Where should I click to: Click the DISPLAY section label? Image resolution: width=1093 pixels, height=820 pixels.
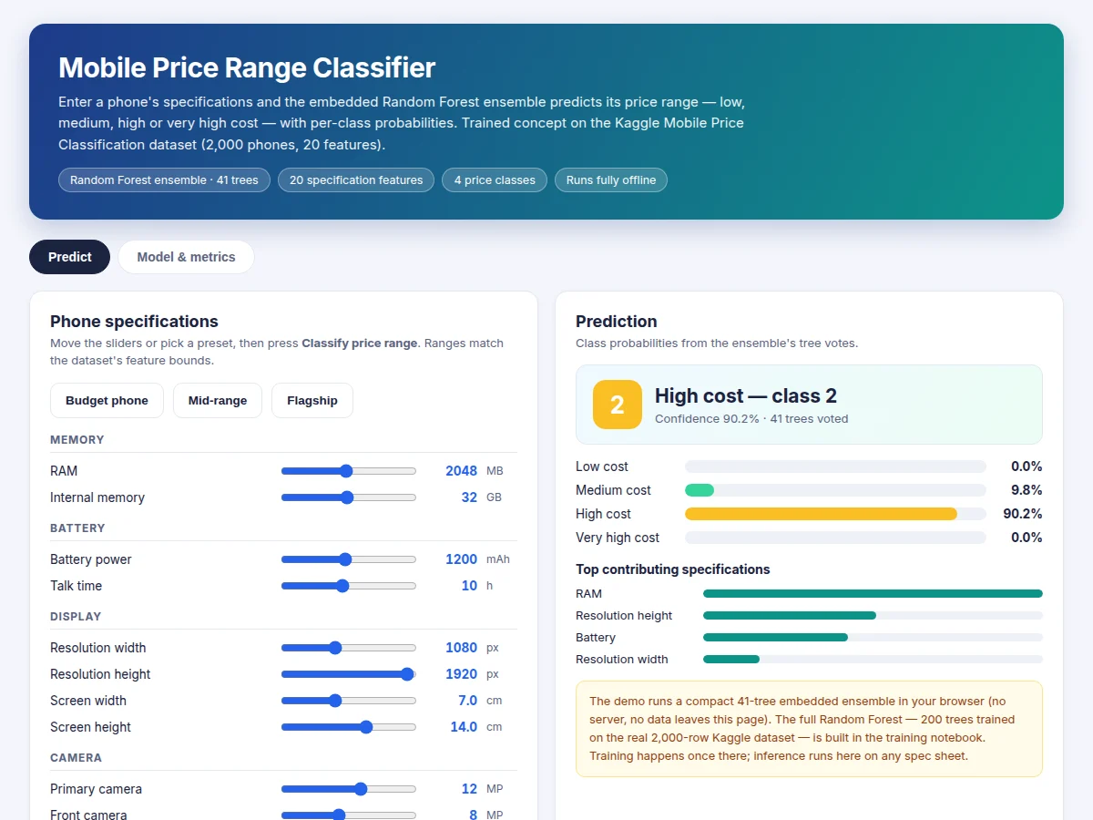coord(76,617)
